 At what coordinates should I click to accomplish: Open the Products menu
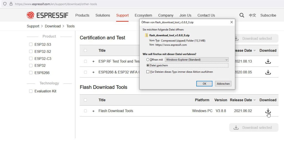pyautogui.click(x=82, y=15)
